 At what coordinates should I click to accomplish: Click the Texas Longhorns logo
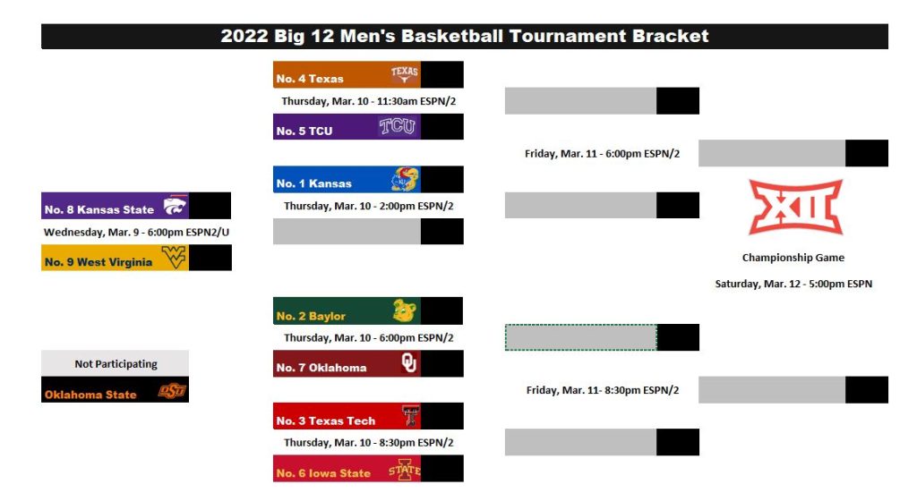pos(405,74)
